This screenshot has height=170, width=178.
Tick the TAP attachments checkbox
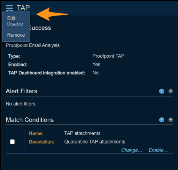coord(12,142)
